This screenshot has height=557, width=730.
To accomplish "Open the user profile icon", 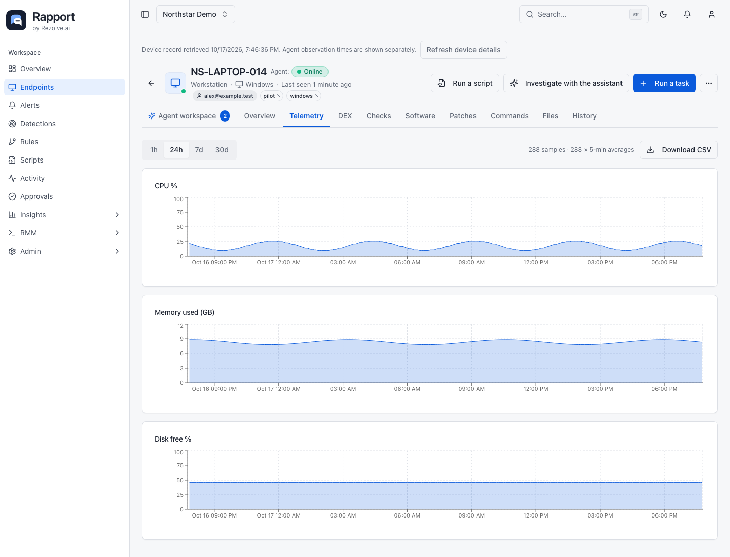I will 712,14.
